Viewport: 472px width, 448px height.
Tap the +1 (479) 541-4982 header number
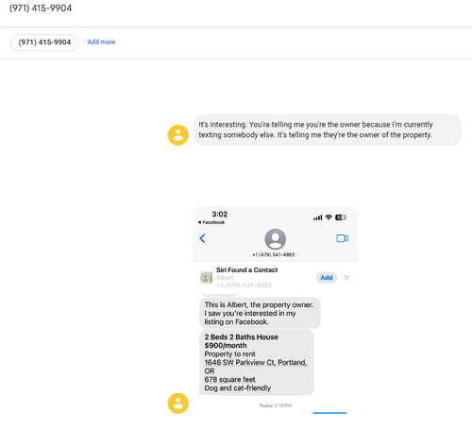click(274, 254)
